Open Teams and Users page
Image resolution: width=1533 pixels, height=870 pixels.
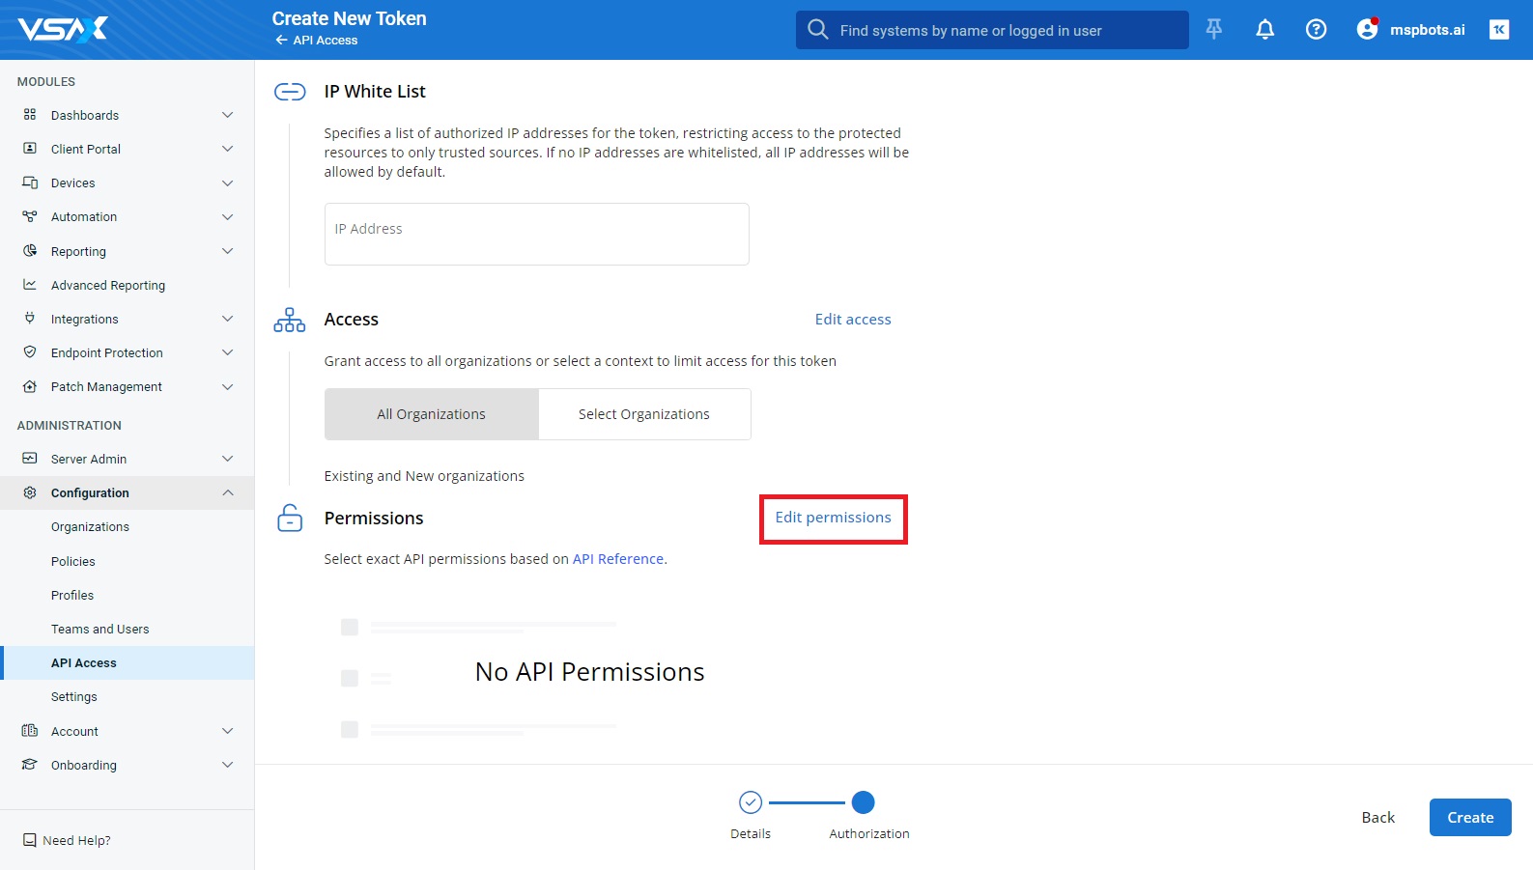(99, 630)
